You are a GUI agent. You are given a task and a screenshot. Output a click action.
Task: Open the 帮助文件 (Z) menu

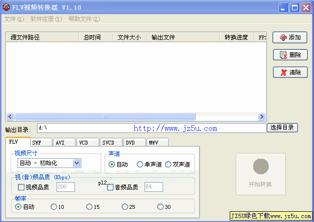(x=84, y=19)
